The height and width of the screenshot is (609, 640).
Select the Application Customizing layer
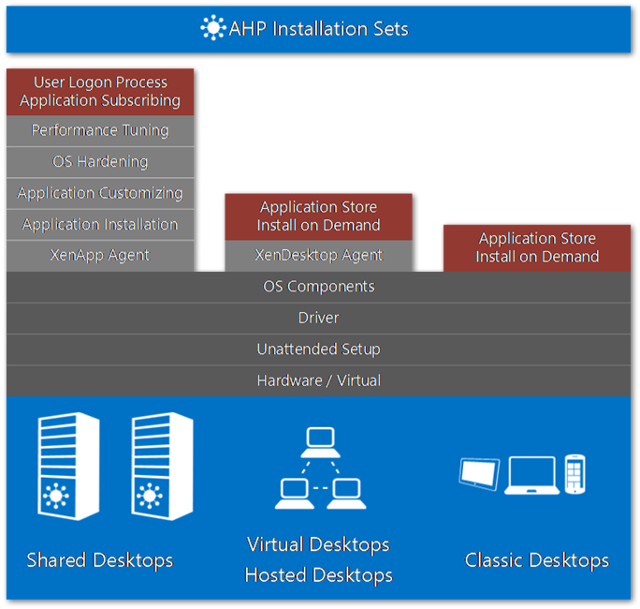pyautogui.click(x=100, y=193)
